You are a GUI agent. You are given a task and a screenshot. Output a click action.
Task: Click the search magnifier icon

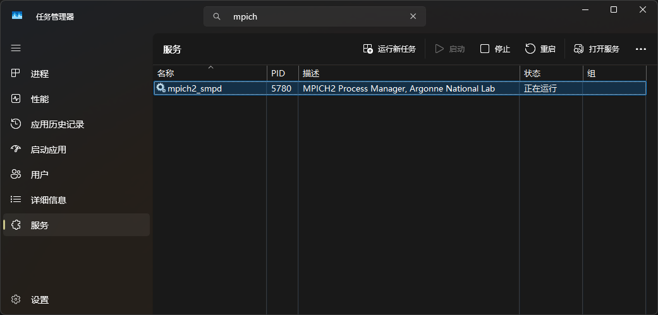[x=217, y=16]
